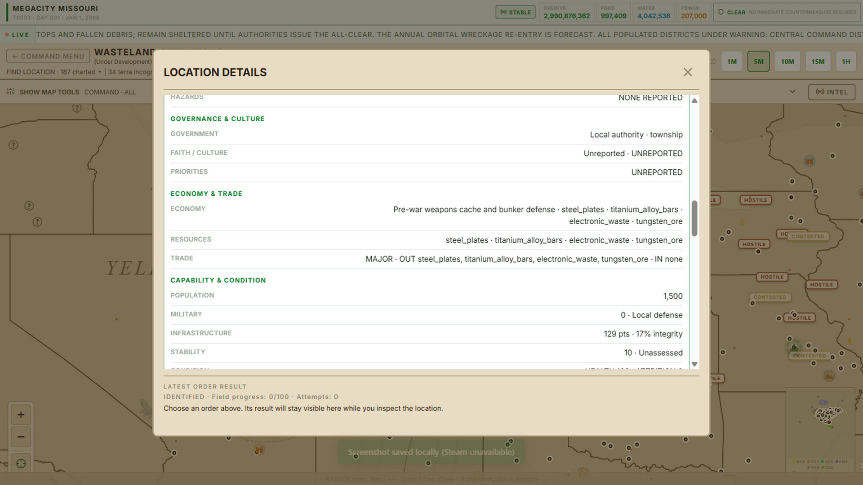Click the 'Local authority · township' value
Screen dimensions: 863x485
[636, 135]
